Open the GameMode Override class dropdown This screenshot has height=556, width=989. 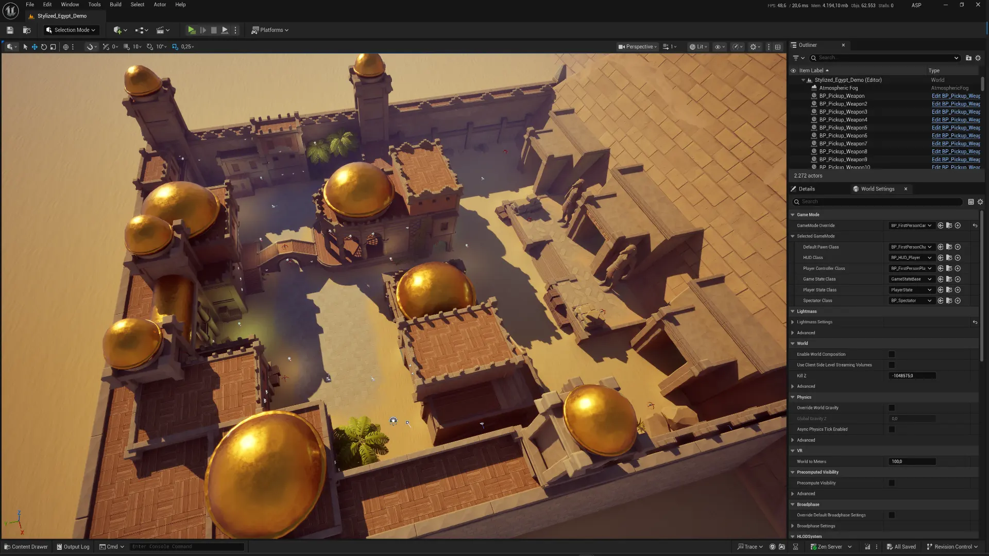pyautogui.click(x=911, y=225)
